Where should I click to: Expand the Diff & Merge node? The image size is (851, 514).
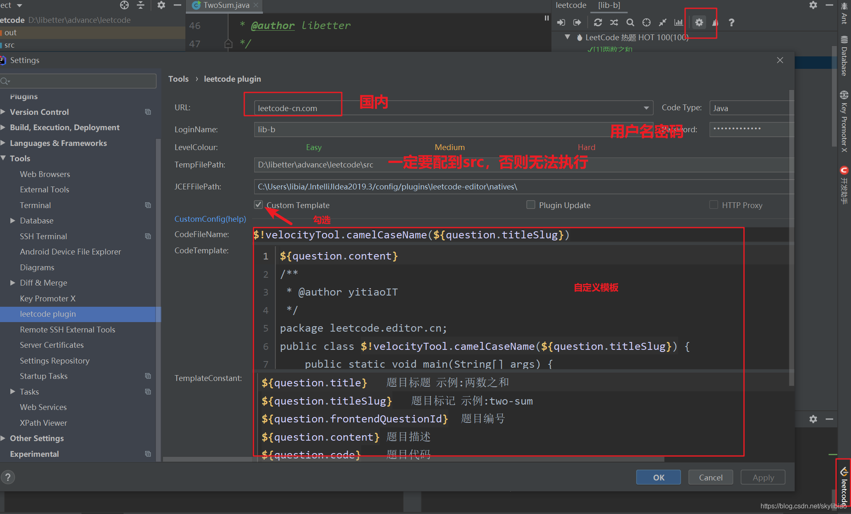pyautogui.click(x=13, y=283)
